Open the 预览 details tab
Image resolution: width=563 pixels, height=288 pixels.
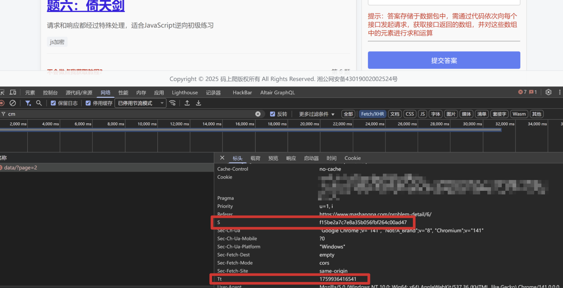[x=273, y=158]
